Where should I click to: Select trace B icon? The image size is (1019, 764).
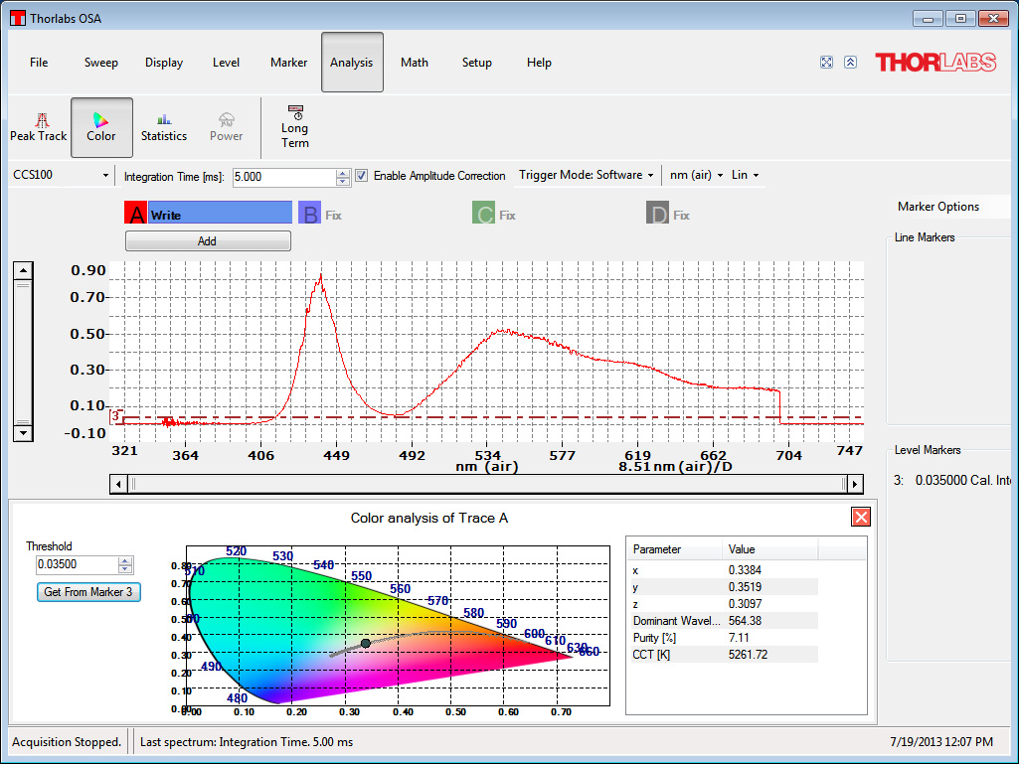coord(310,213)
